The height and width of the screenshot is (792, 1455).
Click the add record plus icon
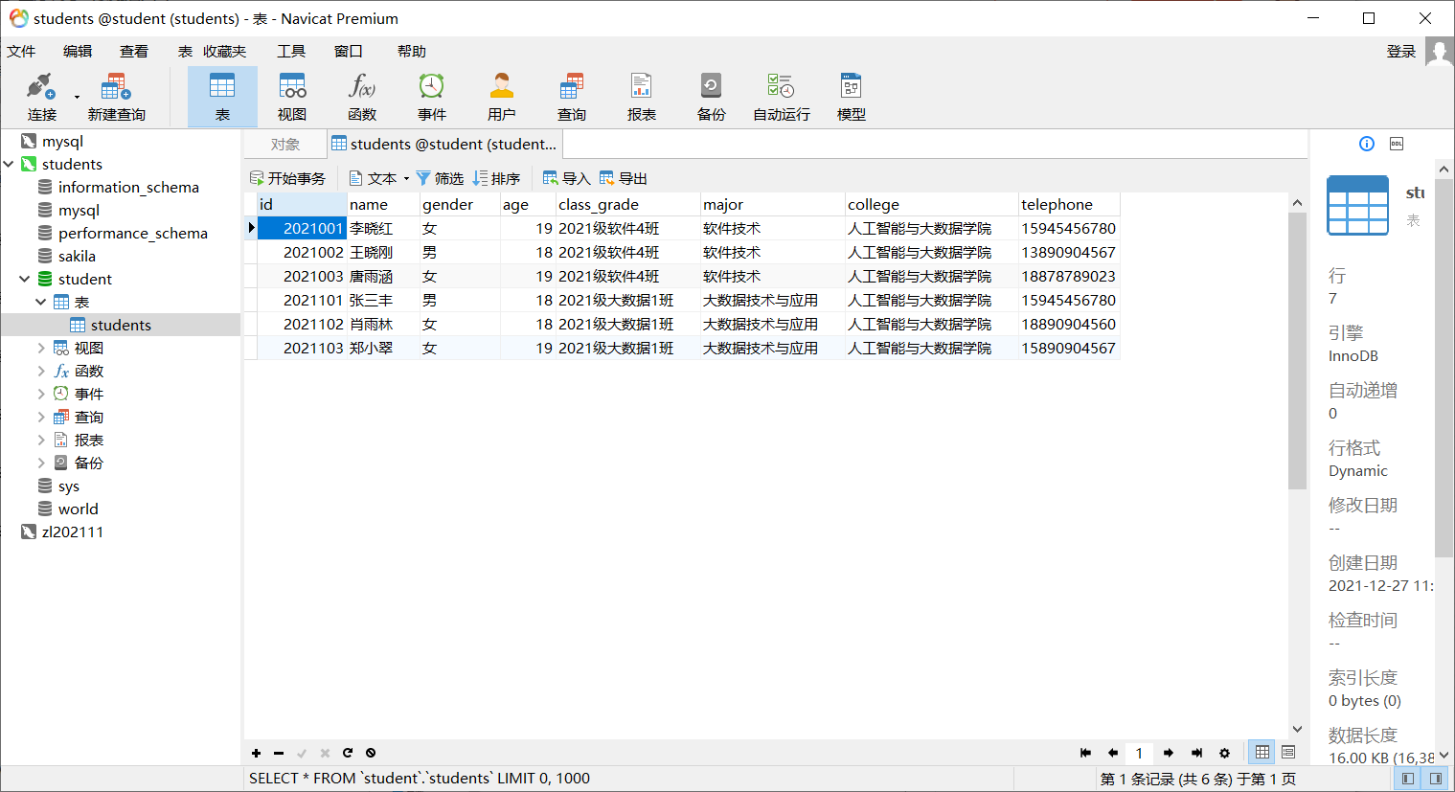tap(256, 753)
